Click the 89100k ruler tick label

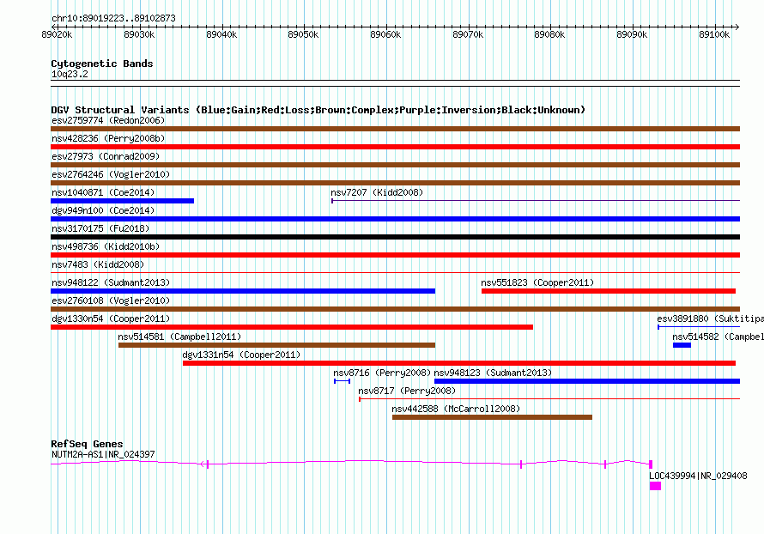714,34
